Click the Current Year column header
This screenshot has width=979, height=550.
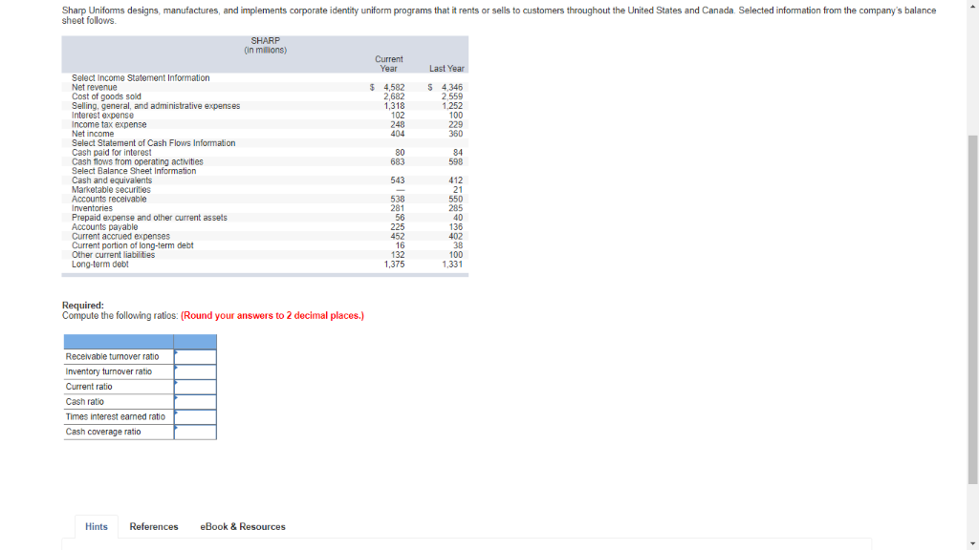click(389, 64)
